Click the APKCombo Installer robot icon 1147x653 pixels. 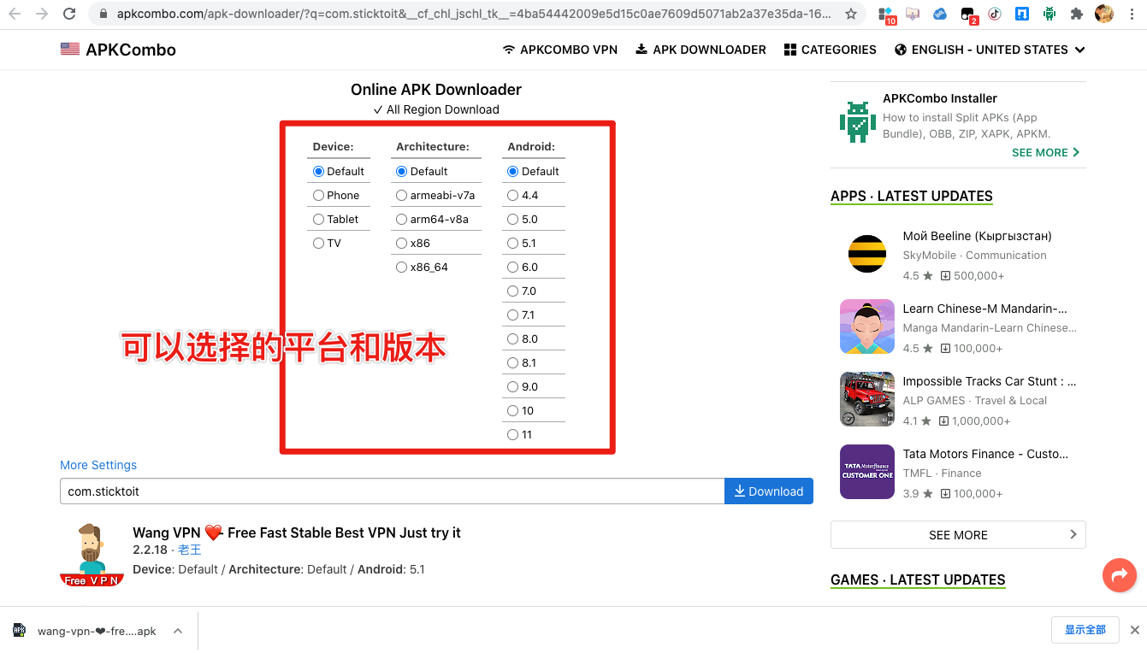click(x=857, y=121)
